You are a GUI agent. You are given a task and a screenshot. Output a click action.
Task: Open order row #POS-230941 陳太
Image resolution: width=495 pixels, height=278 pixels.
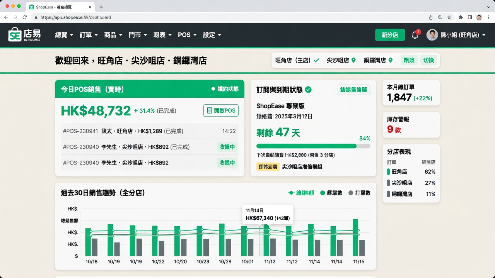(x=149, y=131)
